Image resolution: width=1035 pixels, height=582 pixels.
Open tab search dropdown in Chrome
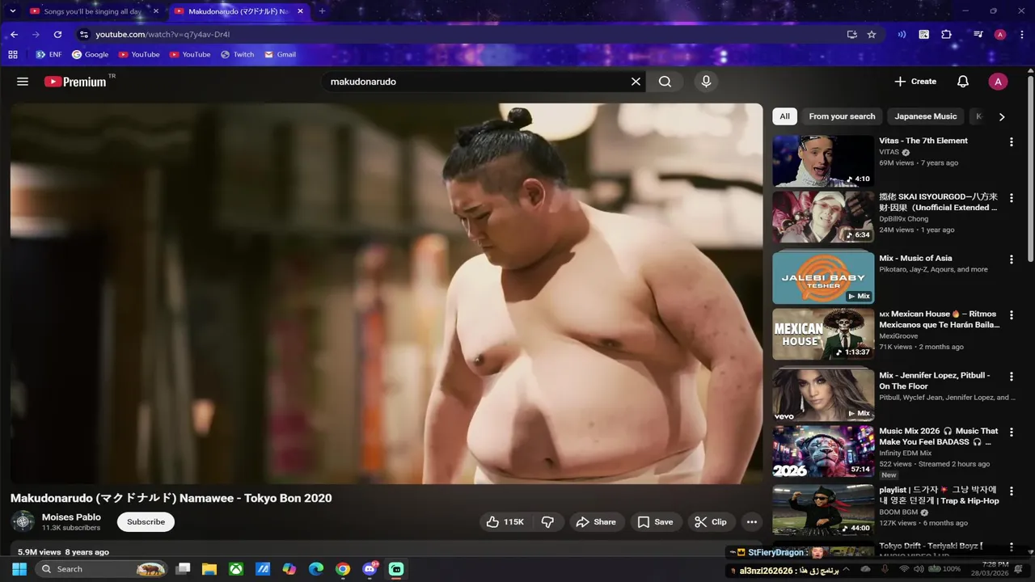point(12,11)
